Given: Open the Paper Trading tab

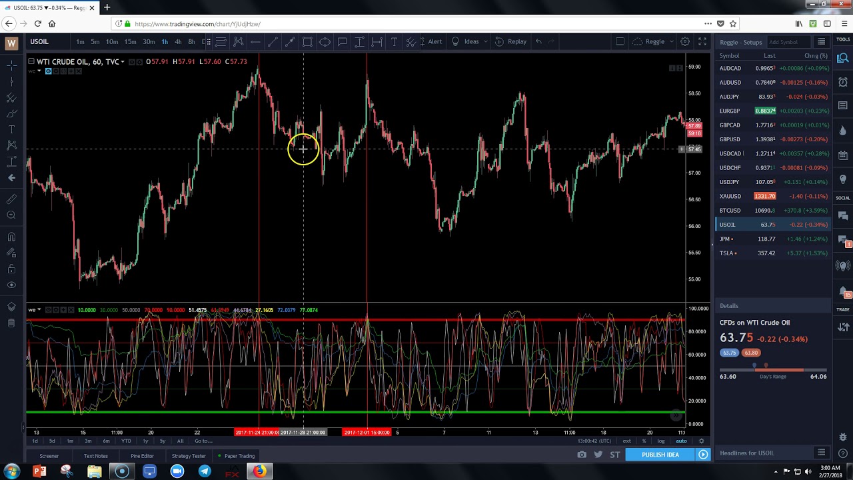Looking at the screenshot, I should 237,456.
